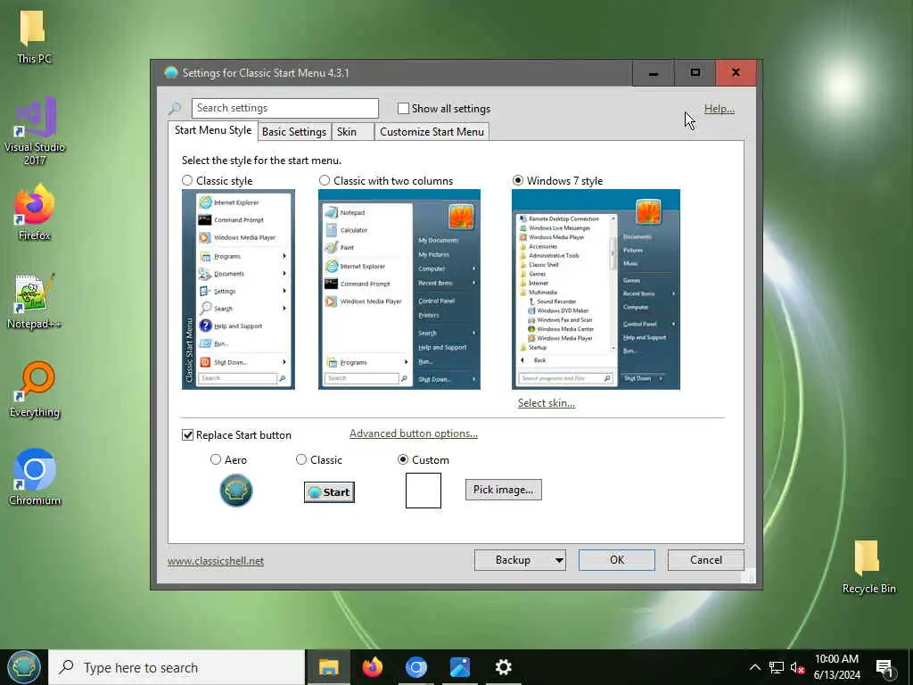Image resolution: width=913 pixels, height=685 pixels.
Task: Select Chromium desktop shortcut
Action: [35, 478]
